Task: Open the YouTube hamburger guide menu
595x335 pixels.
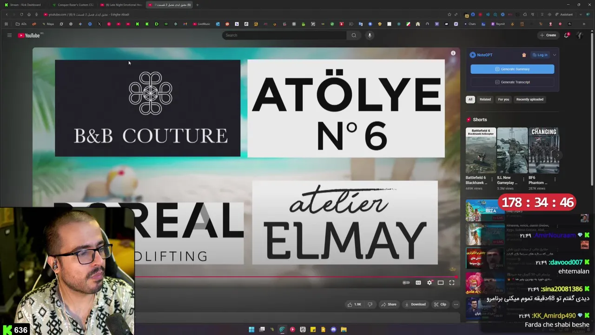Action: 9,35
